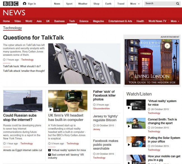This screenshot has width=182, height=164.
Task: Open the TalkTalk sign lead image
Action: tap(84, 64)
